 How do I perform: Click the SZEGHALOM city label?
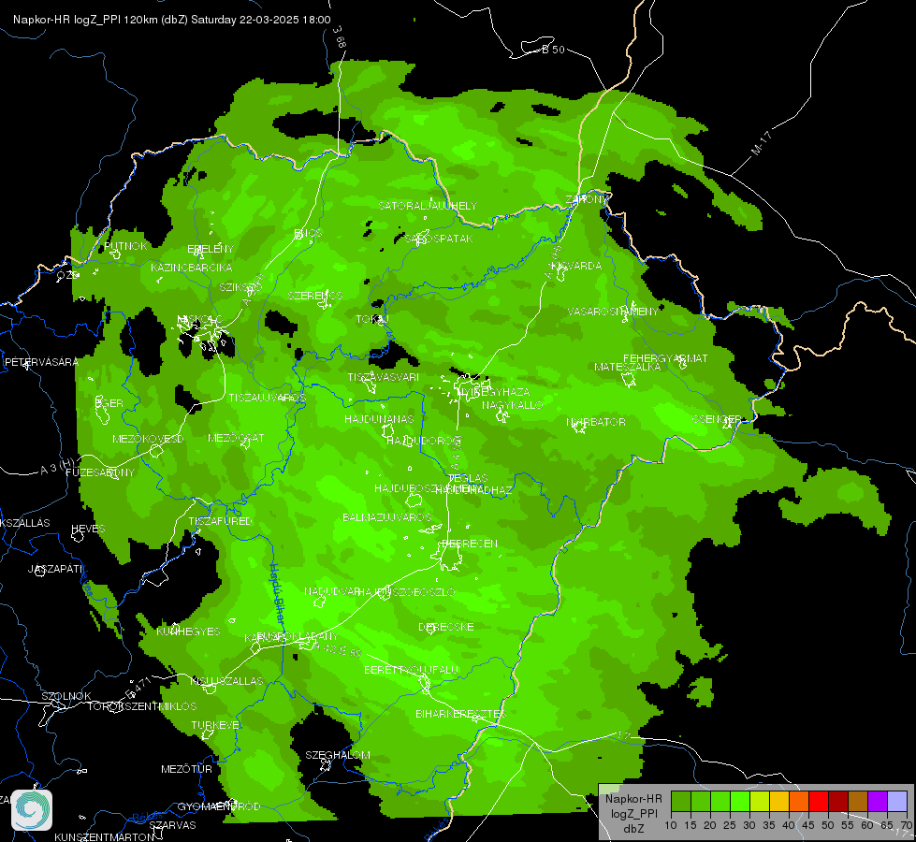(x=338, y=755)
